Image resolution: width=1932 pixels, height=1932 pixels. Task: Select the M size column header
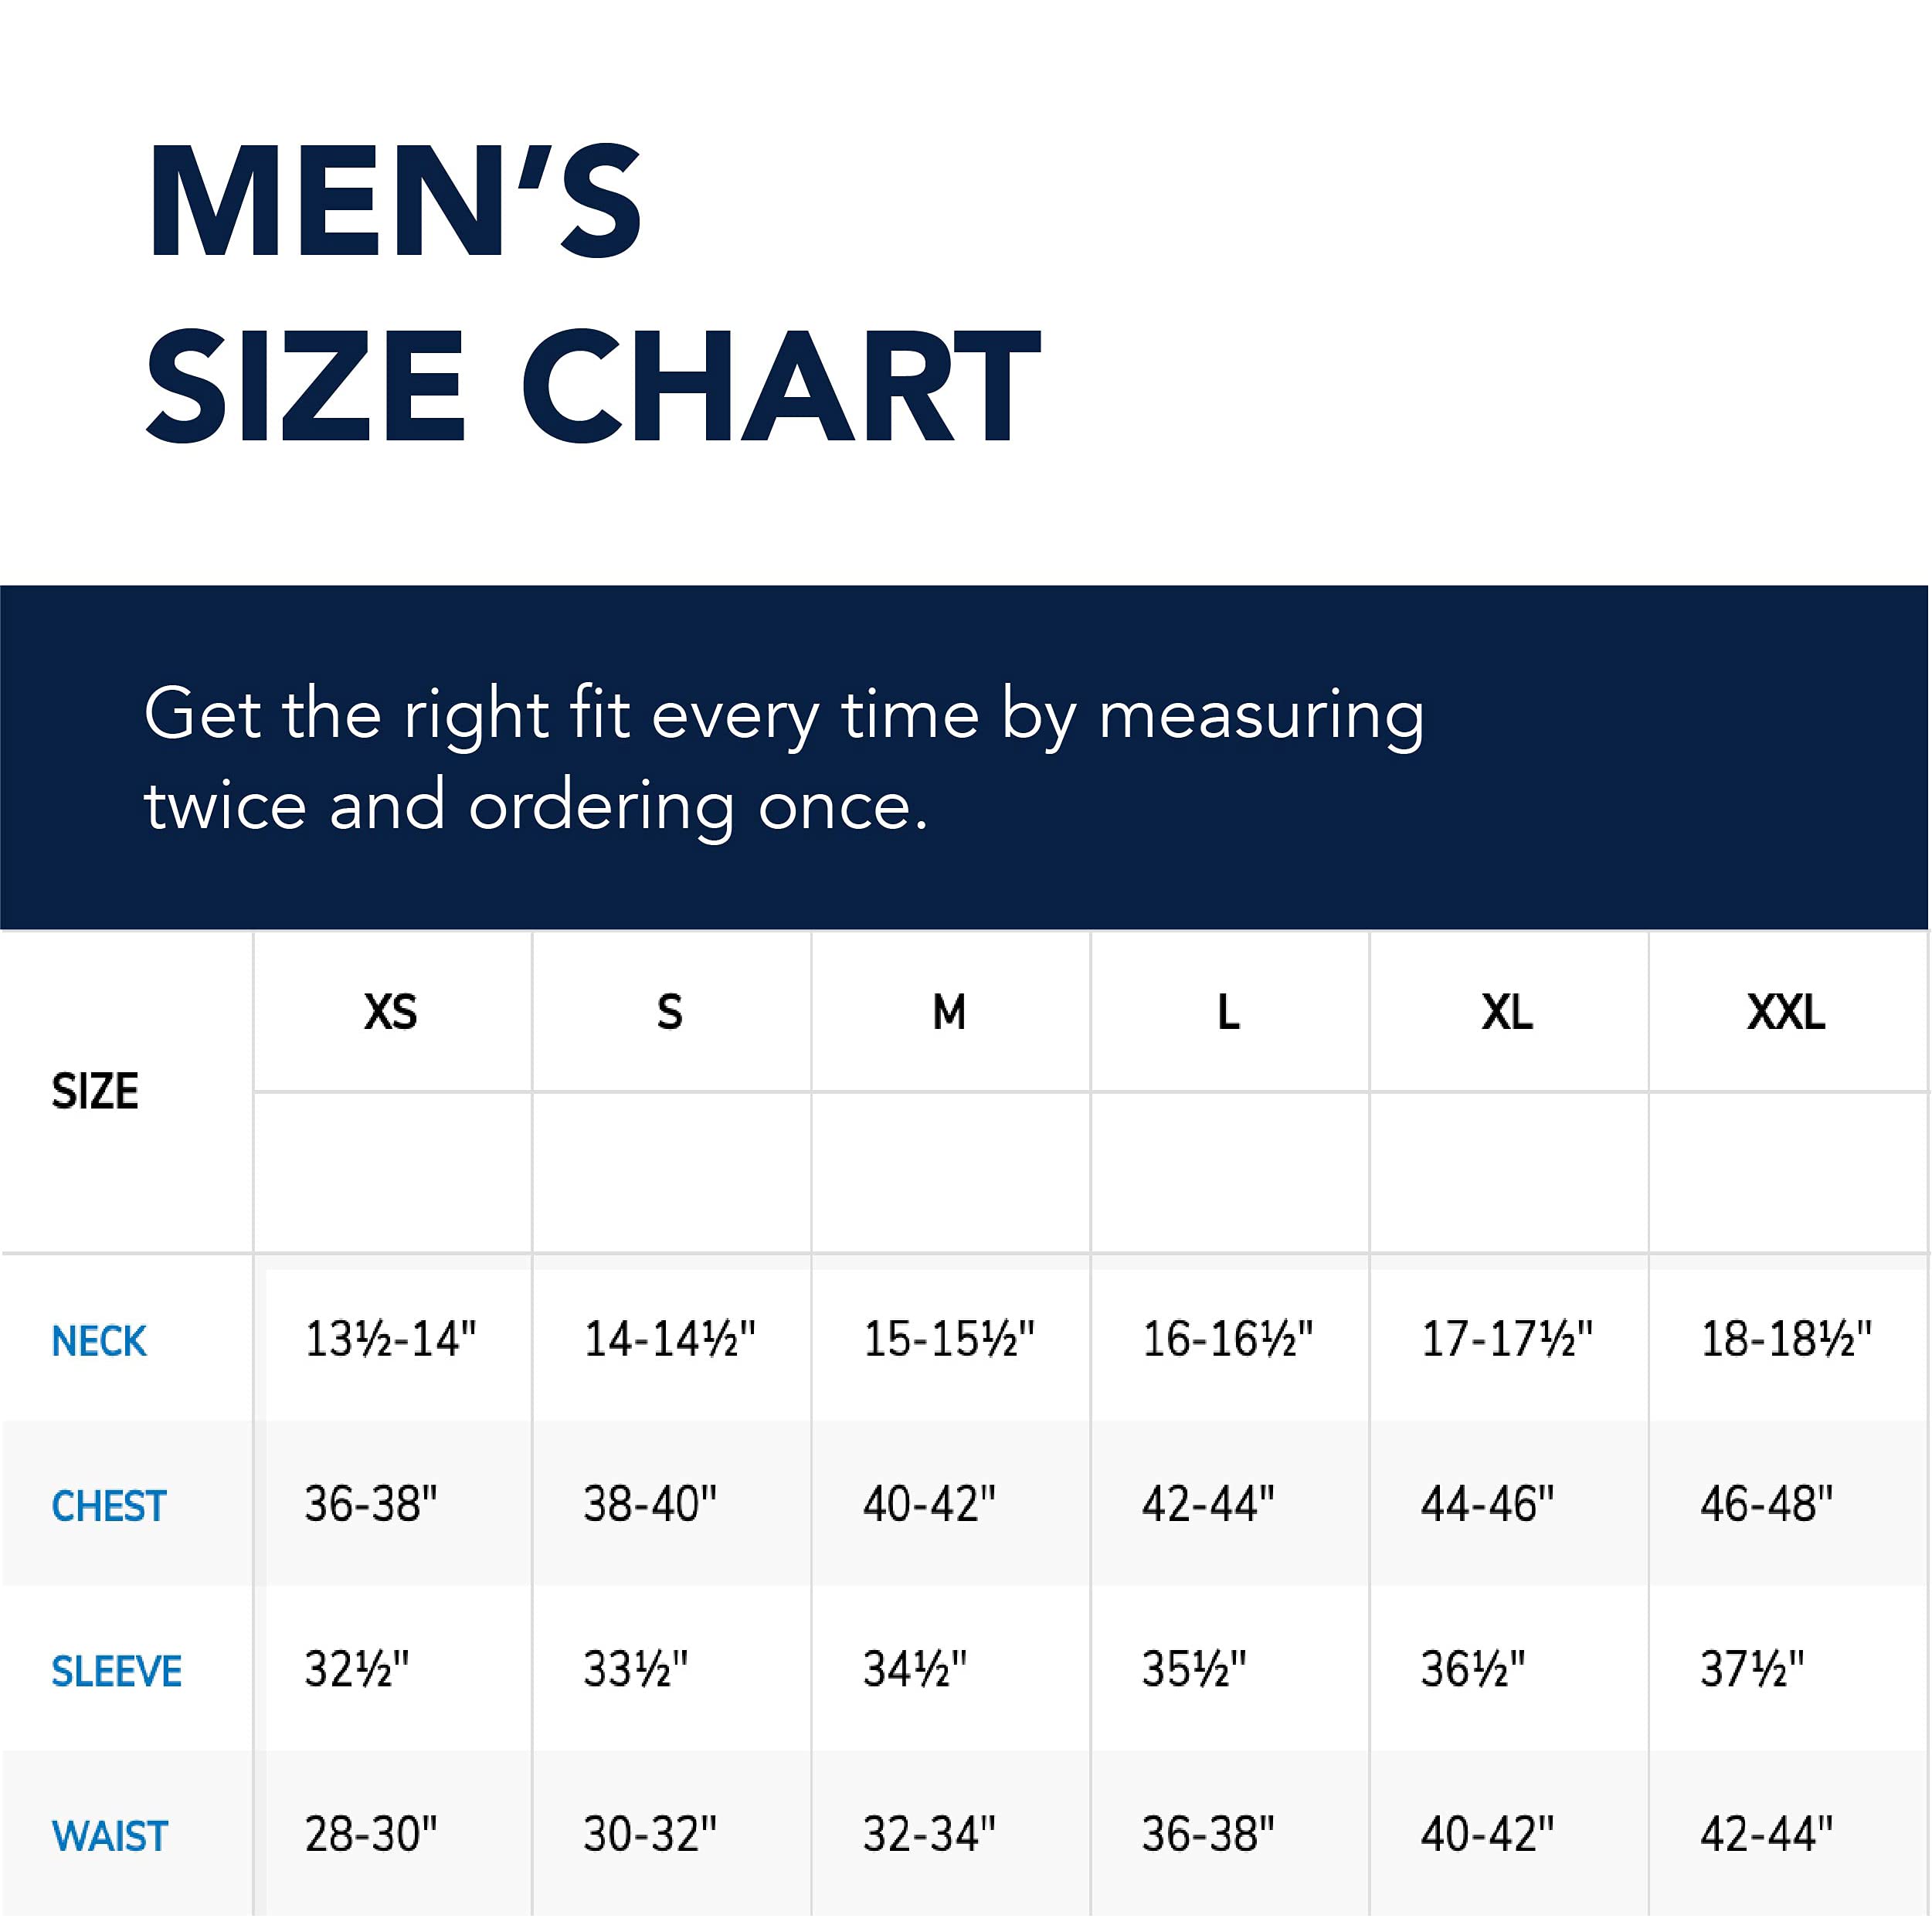coord(949,1012)
